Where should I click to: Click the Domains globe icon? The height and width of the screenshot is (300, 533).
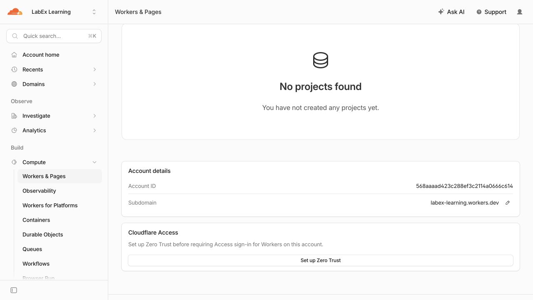point(14,84)
